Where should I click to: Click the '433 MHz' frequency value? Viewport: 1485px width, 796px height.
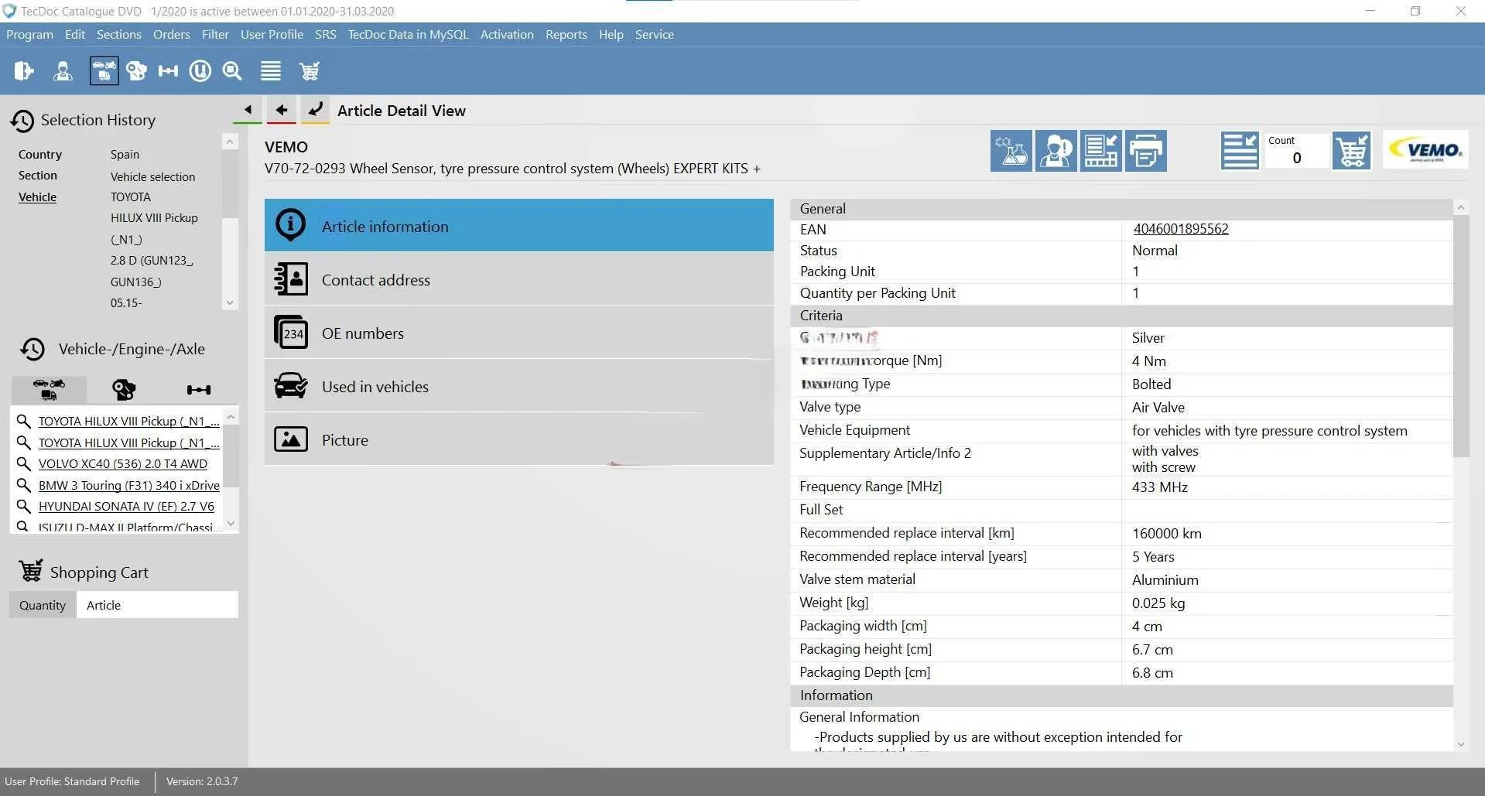tap(1159, 487)
